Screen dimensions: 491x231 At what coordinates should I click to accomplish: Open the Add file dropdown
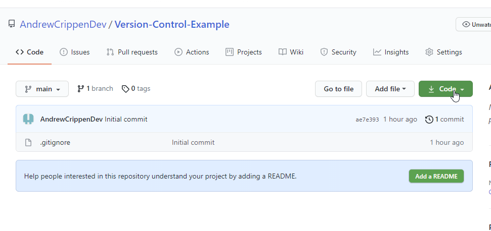[390, 89]
